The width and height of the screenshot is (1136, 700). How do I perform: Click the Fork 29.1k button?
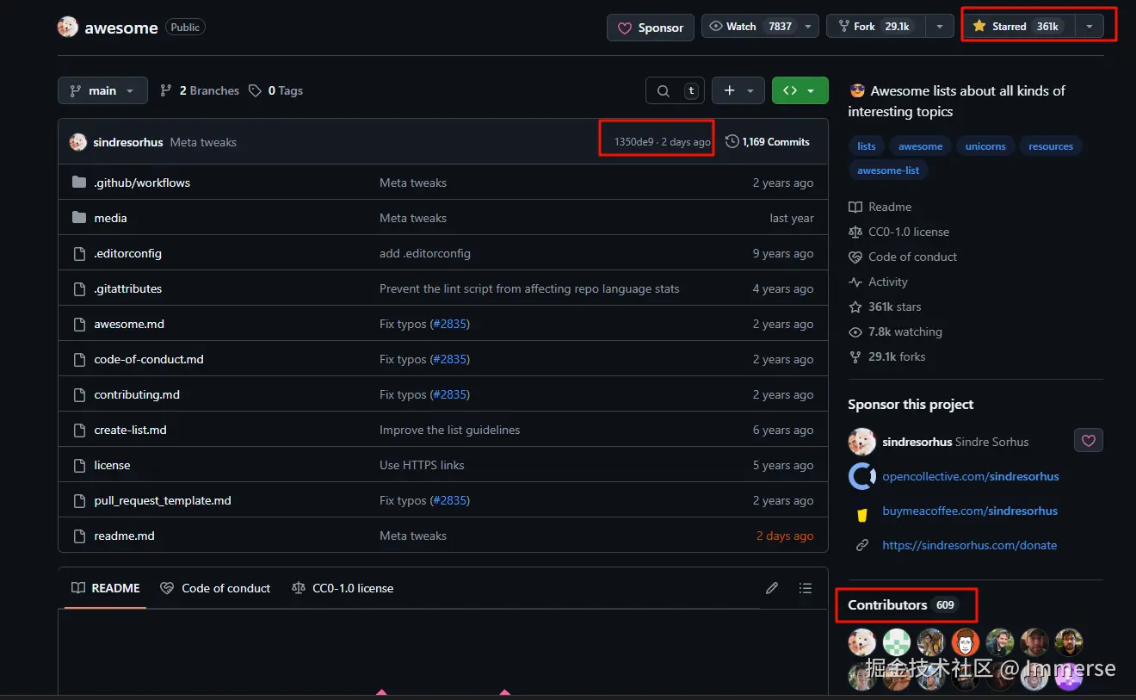(x=876, y=27)
